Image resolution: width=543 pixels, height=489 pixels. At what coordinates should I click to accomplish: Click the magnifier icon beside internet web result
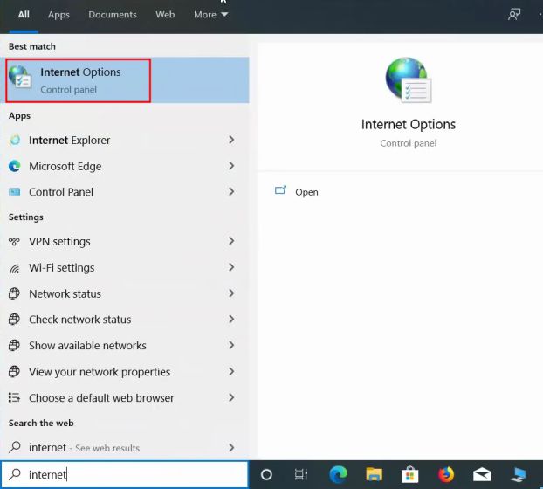[15, 447]
